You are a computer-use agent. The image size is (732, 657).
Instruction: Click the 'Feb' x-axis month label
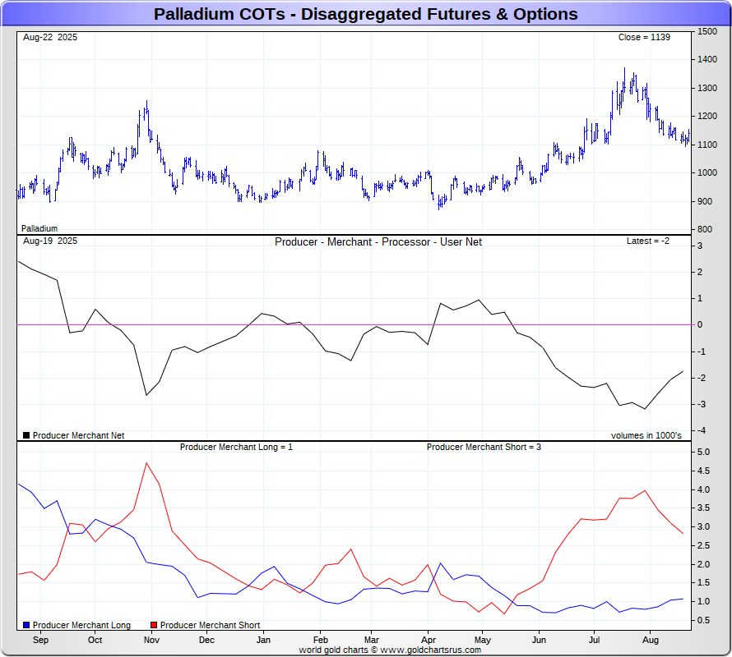[320, 640]
